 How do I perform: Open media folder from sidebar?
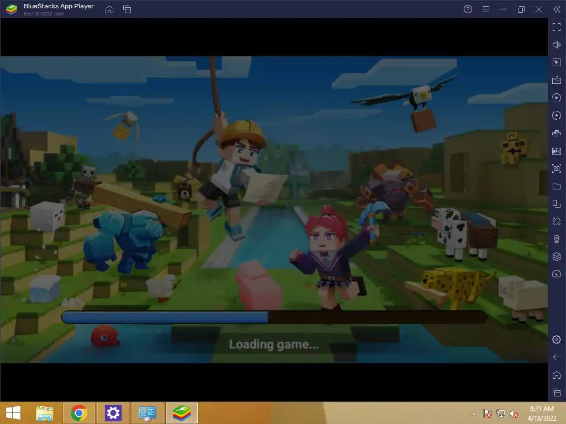click(x=557, y=186)
